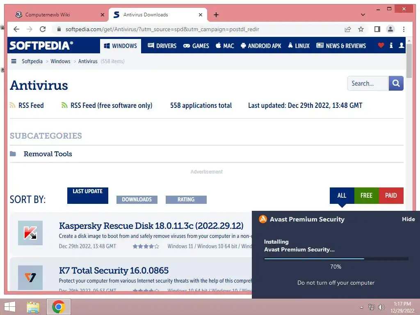Open the Chrome profile avatar
Image resolution: width=420 pixels, height=315 pixels.
point(390,29)
